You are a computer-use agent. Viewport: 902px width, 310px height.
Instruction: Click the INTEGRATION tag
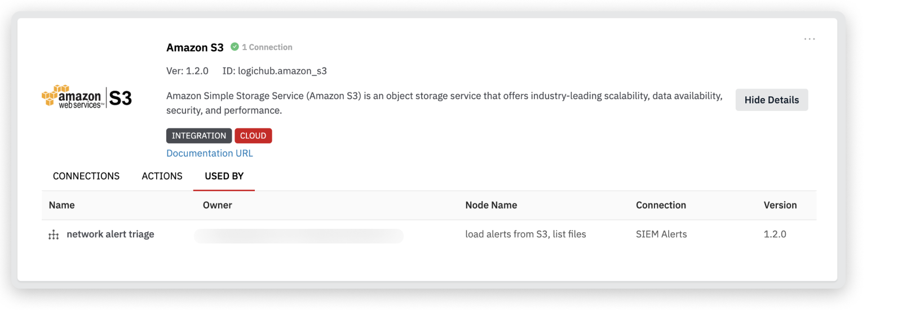198,136
